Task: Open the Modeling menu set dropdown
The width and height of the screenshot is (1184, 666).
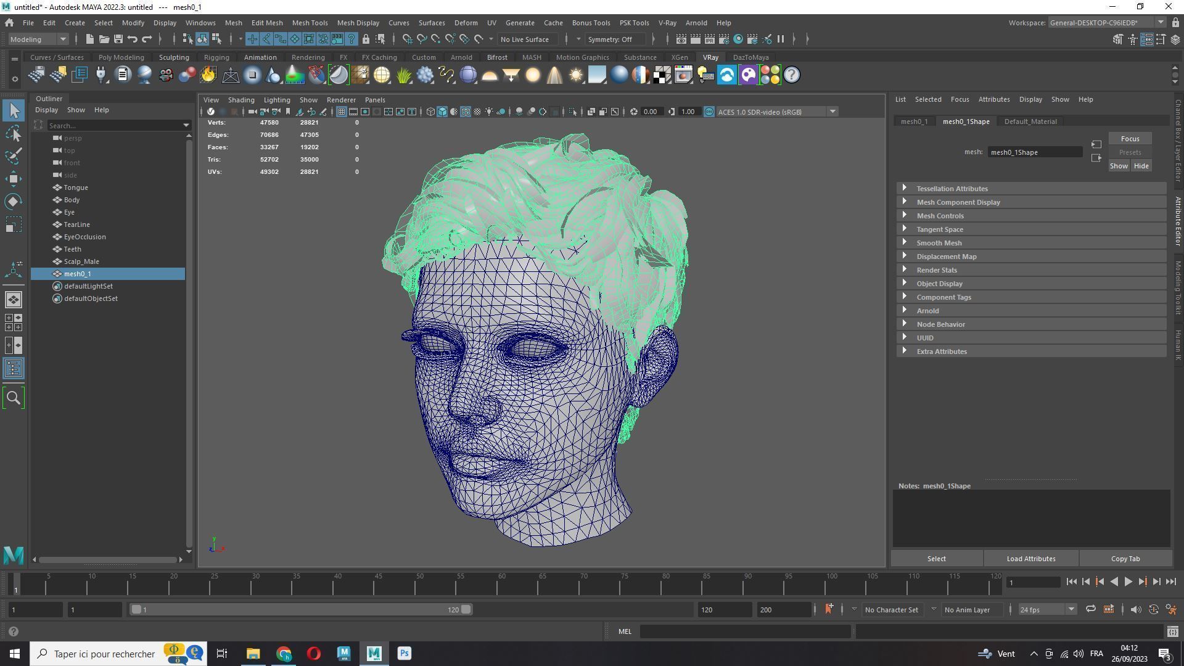Action: [38, 39]
